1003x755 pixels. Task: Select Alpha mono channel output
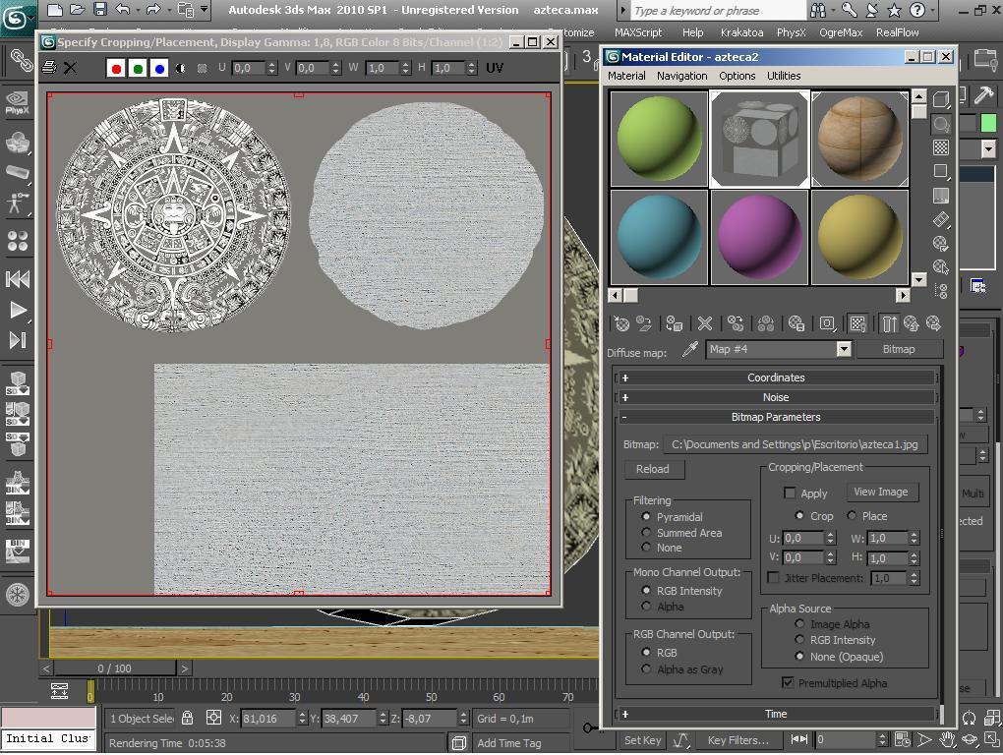(646, 606)
